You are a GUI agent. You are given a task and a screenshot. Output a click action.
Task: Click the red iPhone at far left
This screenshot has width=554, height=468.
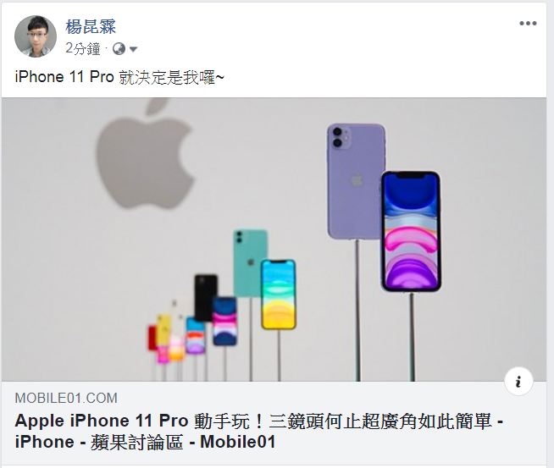(152, 338)
